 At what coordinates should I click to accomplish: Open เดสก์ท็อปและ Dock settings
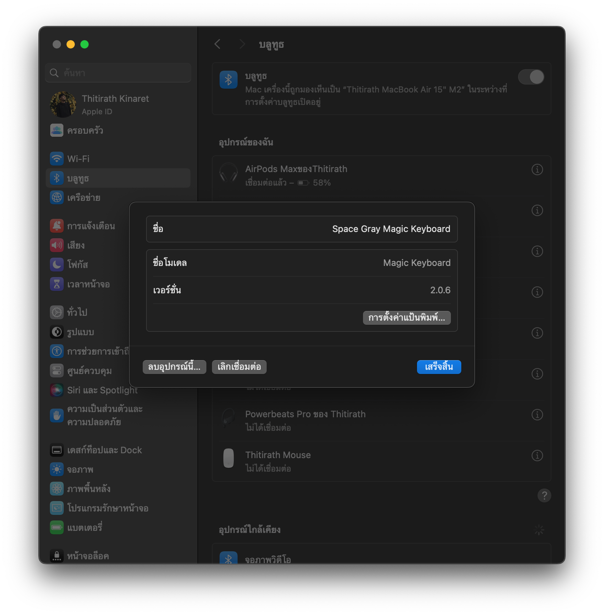pyautogui.click(x=104, y=450)
